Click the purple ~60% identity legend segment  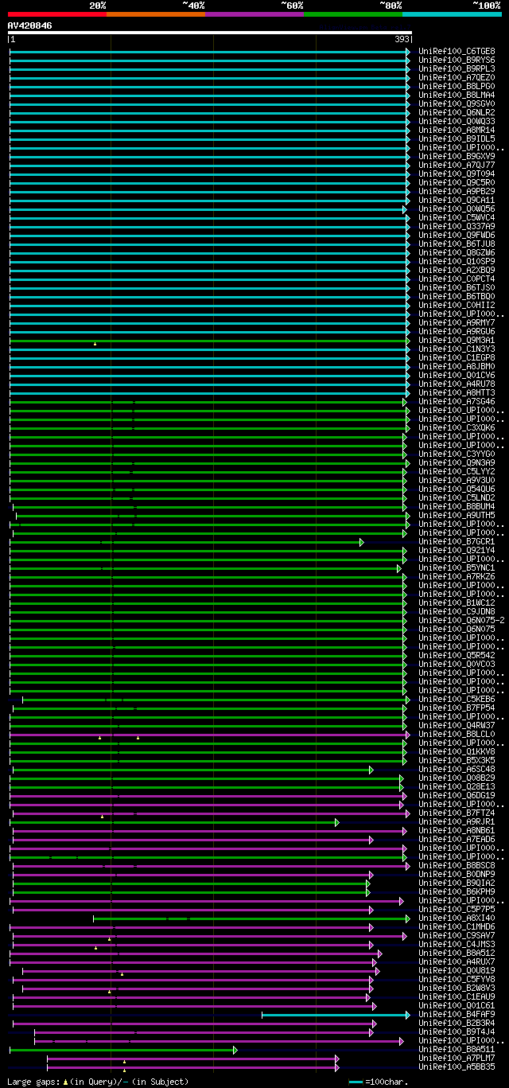point(254,14)
